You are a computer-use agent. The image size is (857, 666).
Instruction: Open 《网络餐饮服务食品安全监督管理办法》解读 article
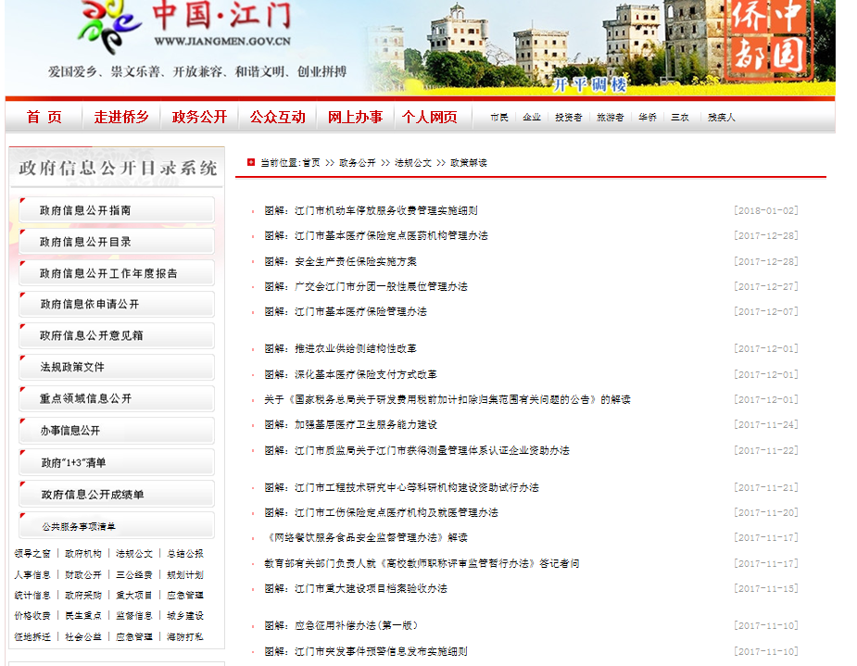(366, 538)
